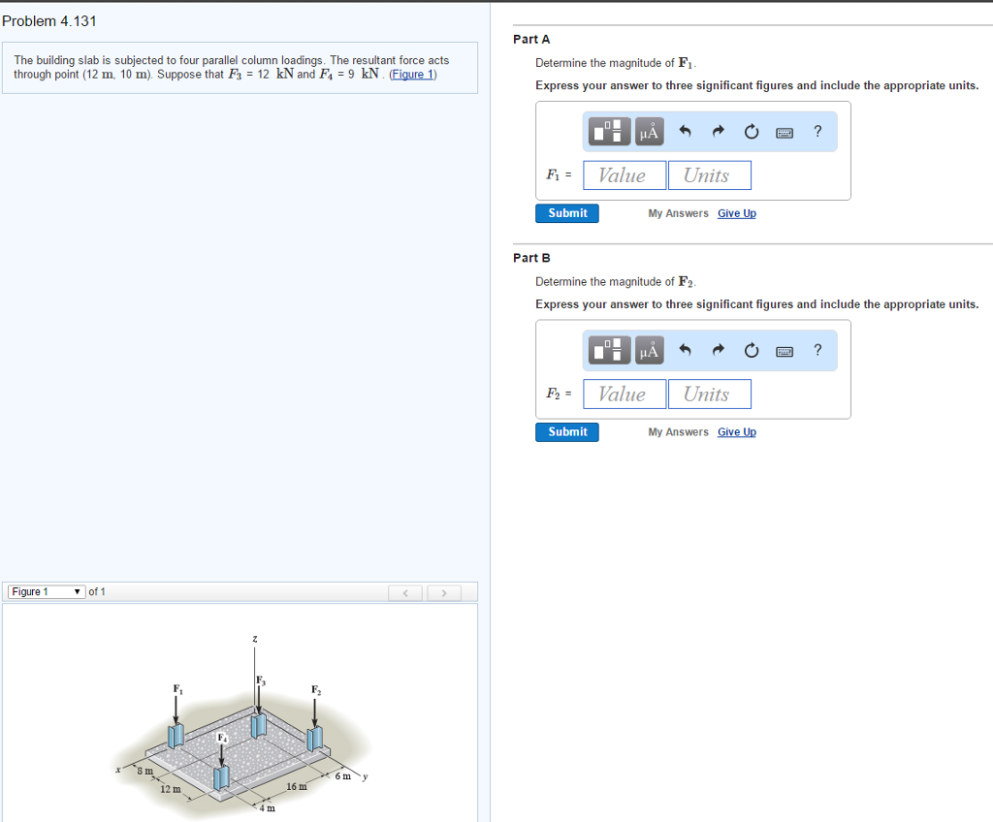993x822 pixels.
Task: Open the equation templates icon in Part B
Action: click(x=608, y=350)
